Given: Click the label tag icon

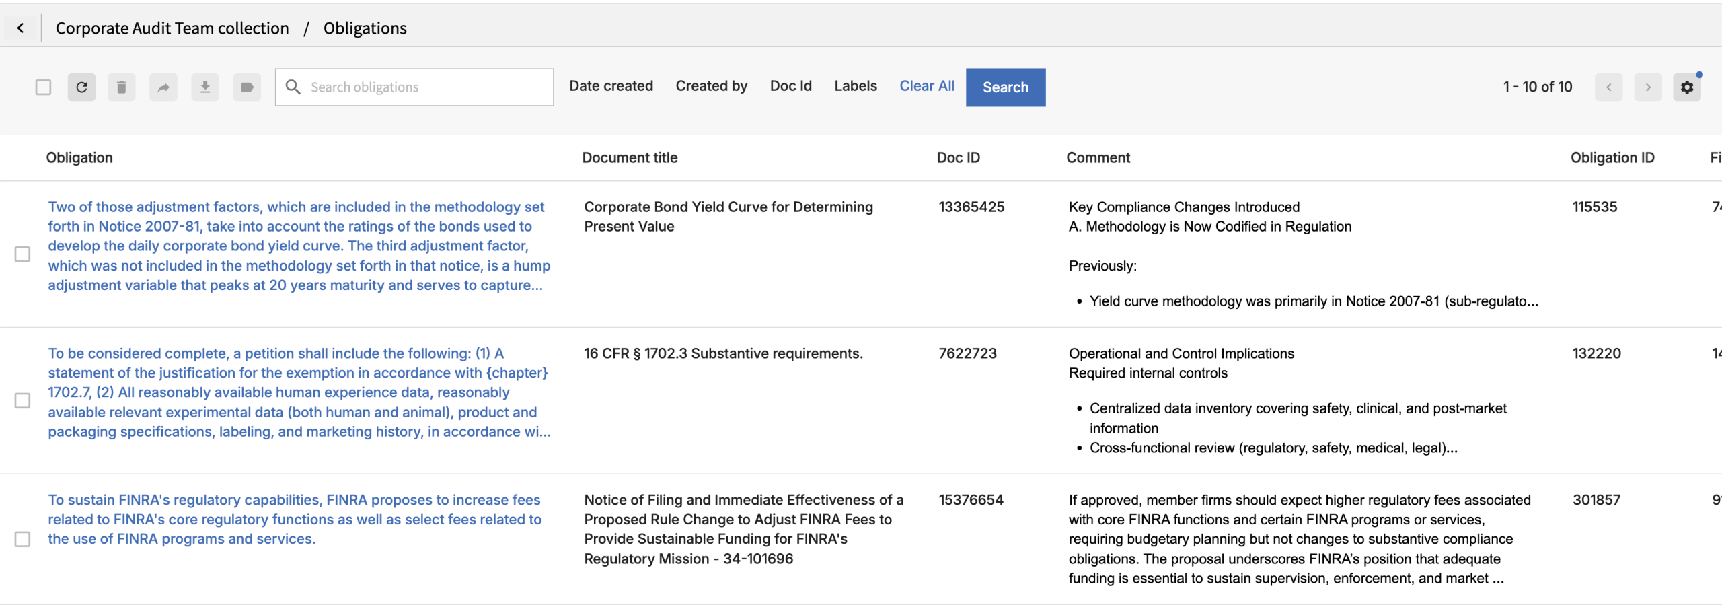Looking at the screenshot, I should coord(247,87).
